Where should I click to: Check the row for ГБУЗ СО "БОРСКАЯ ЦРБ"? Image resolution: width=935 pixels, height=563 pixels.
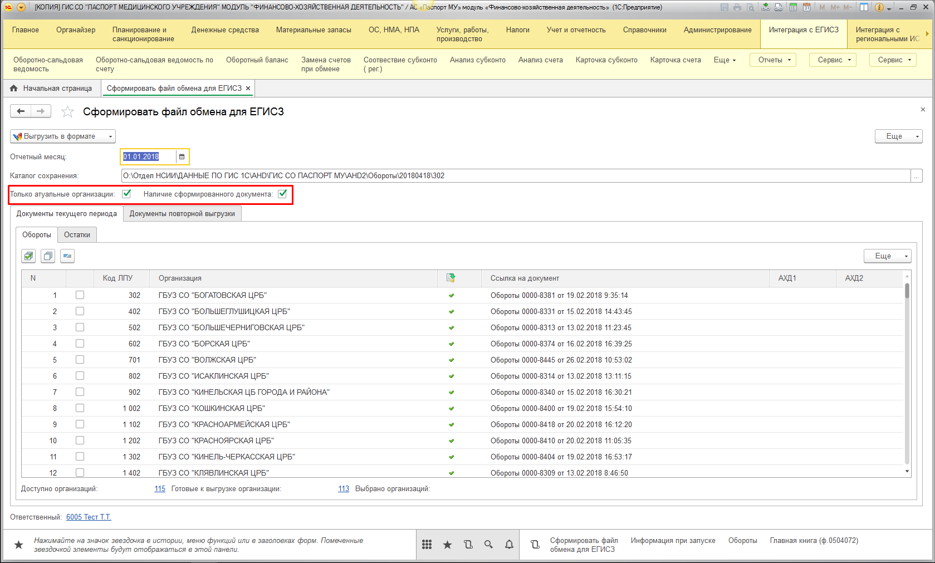(x=80, y=344)
